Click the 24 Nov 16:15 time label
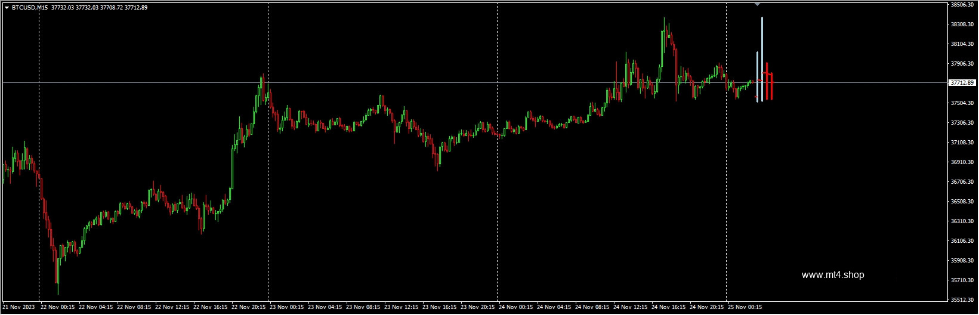979x315 pixels. [x=668, y=308]
